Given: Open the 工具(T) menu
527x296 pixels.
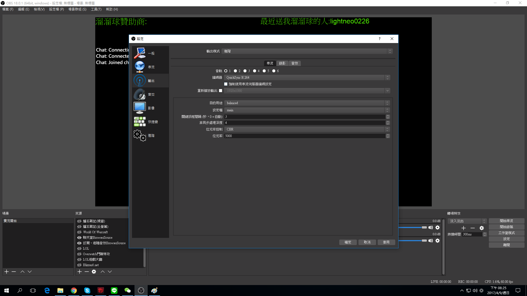Looking at the screenshot, I should (96, 9).
